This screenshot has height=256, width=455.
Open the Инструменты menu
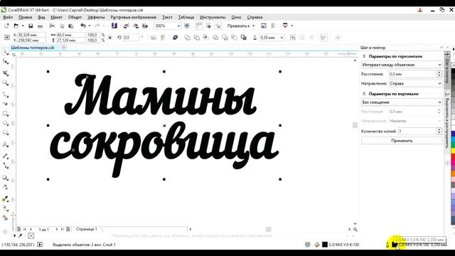[213, 17]
